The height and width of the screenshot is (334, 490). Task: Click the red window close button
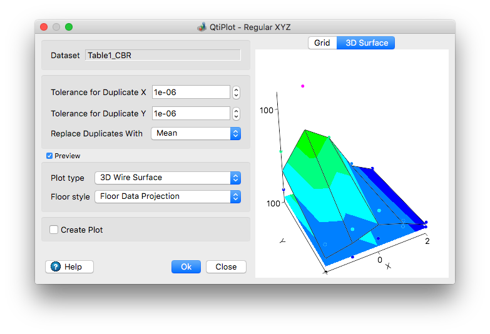coord(43,27)
